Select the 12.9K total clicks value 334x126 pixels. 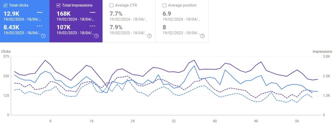pos(11,14)
